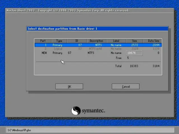Image resolution: width=179 pixels, height=134 pixels.
Task: Click the Type column header
Action: [x=59, y=41]
